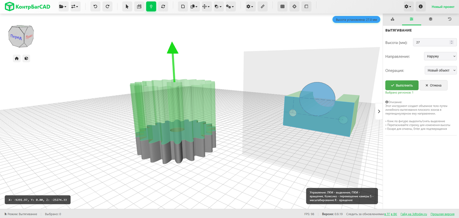Click the rotate/revolve tool icon

(x=163, y=6)
